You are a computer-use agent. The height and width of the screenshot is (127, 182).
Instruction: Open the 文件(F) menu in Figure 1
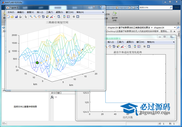[11, 12]
